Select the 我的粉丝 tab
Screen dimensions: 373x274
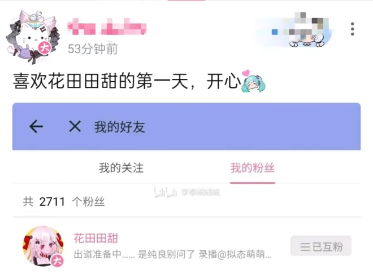253,168
